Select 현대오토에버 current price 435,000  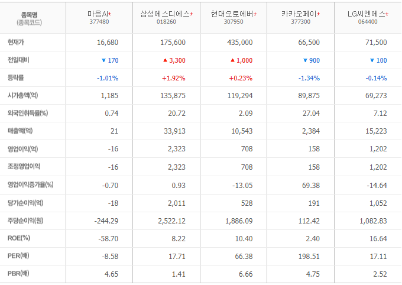(240, 43)
